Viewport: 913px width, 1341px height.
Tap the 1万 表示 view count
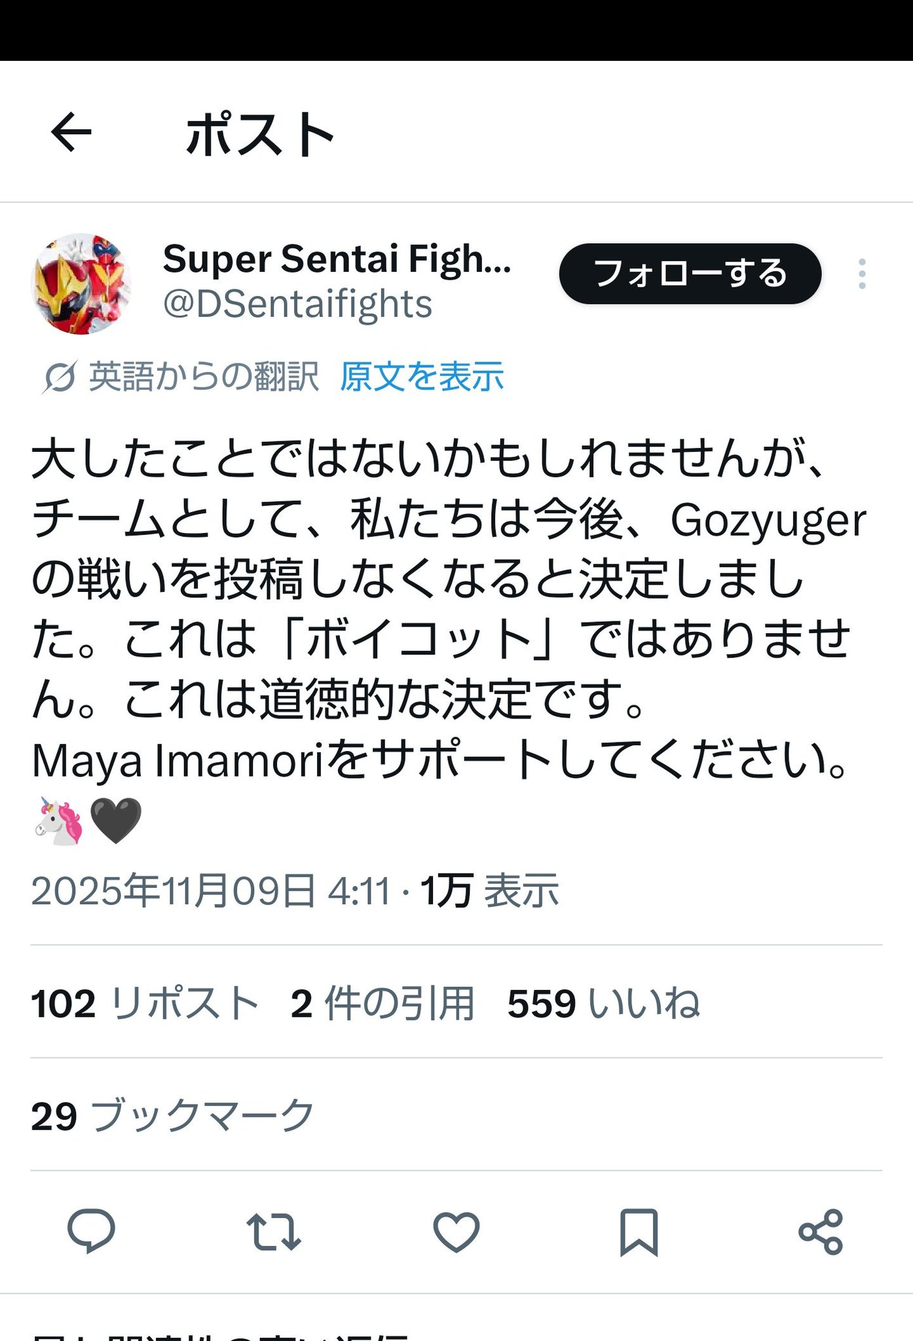click(x=489, y=891)
